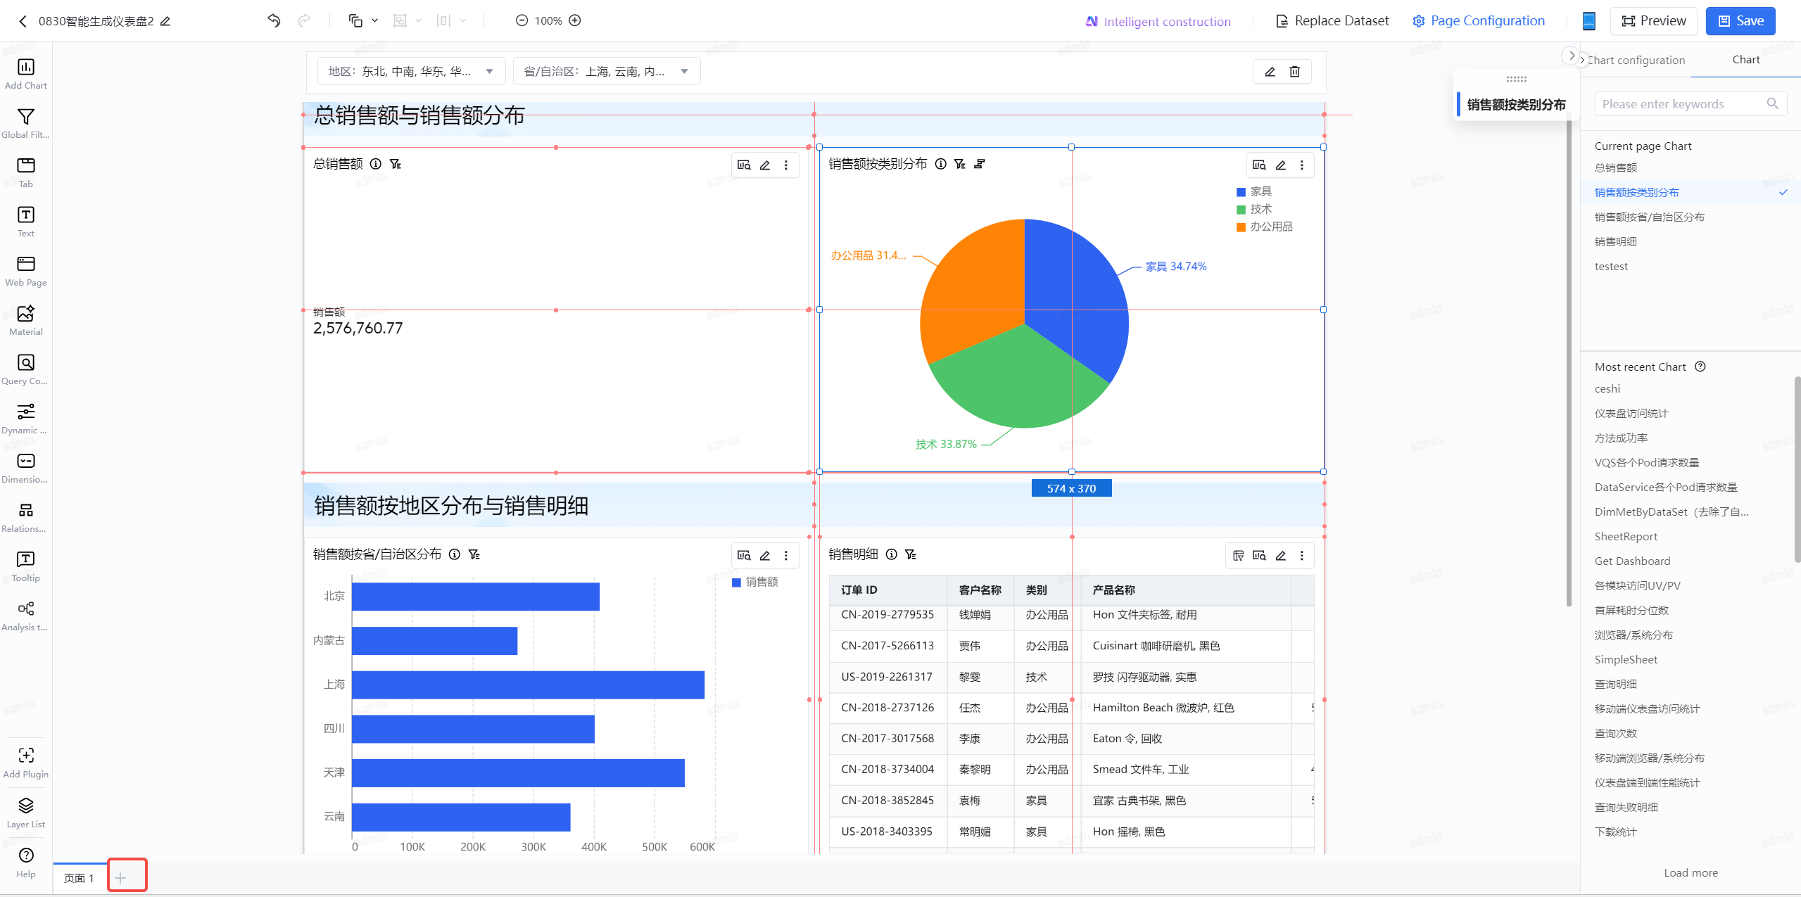Click the 订单 ID column header
The width and height of the screenshot is (1801, 897).
(888, 590)
